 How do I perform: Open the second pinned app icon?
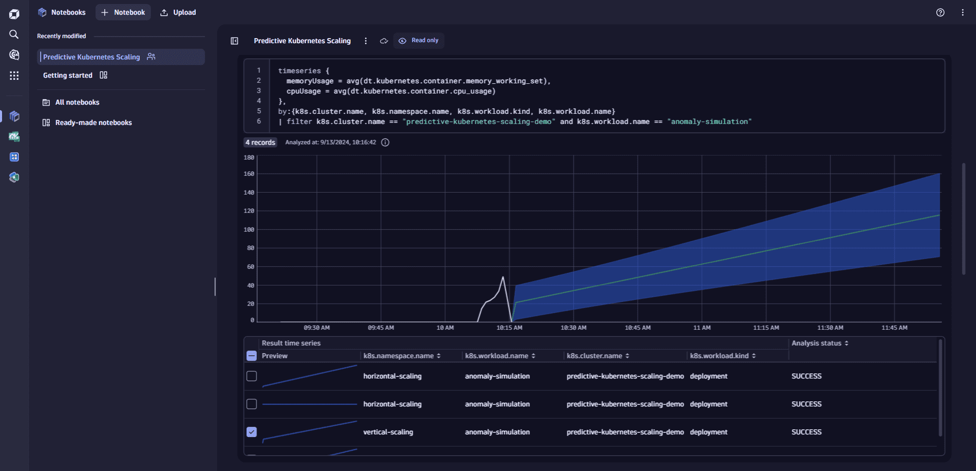14,137
